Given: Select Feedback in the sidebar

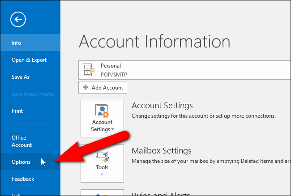Looking at the screenshot, I should pos(23,179).
